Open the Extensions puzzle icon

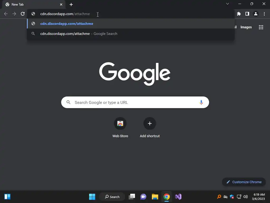(x=239, y=14)
